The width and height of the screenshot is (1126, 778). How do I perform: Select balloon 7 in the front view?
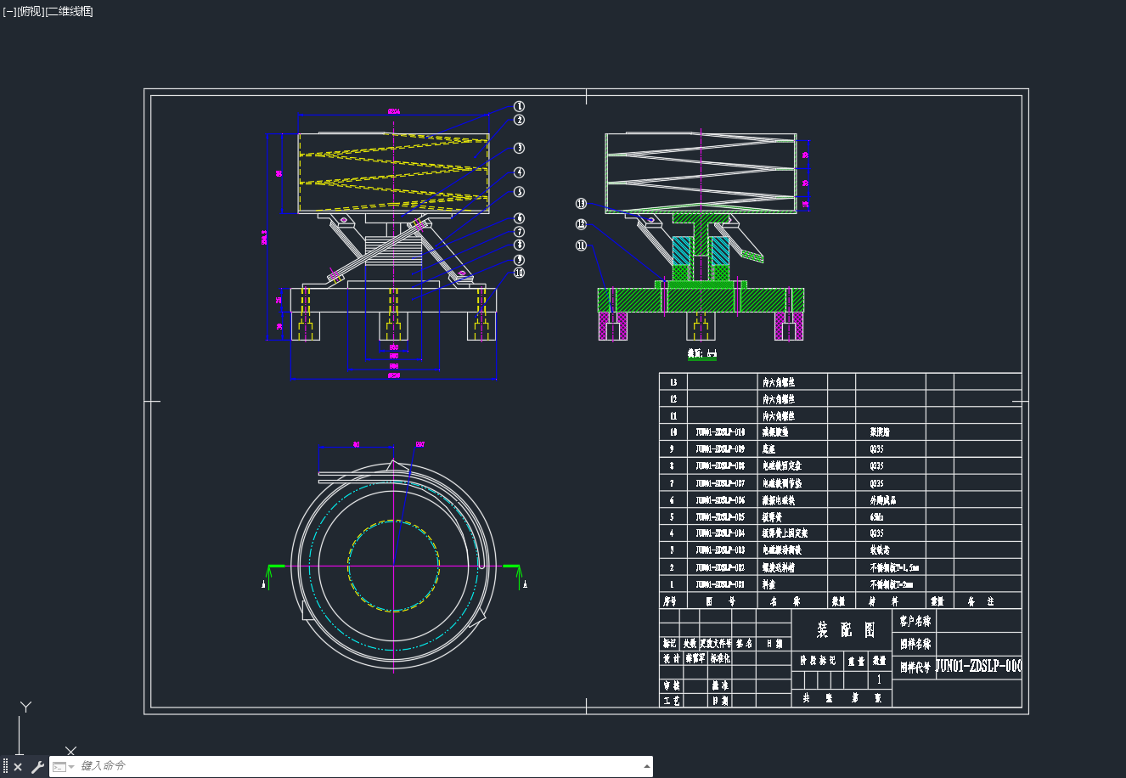coord(519,232)
